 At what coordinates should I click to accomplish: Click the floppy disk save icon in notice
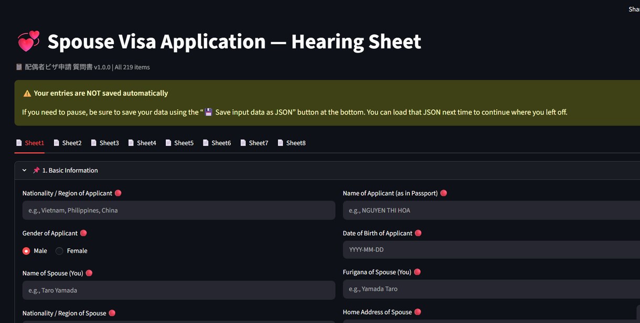(x=208, y=112)
